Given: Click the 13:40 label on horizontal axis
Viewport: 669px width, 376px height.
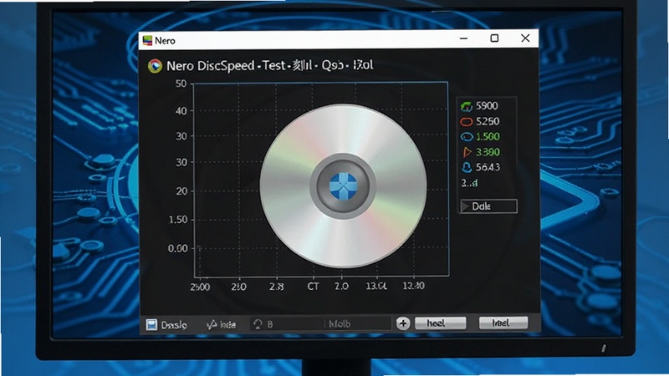Looking at the screenshot, I should [413, 286].
